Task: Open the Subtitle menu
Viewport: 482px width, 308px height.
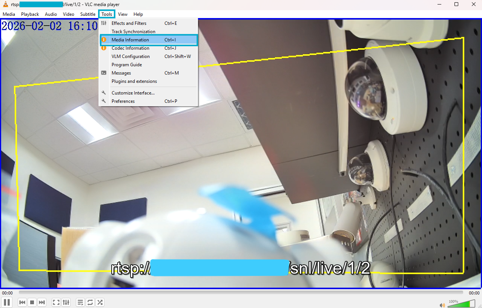Action: tap(87, 14)
